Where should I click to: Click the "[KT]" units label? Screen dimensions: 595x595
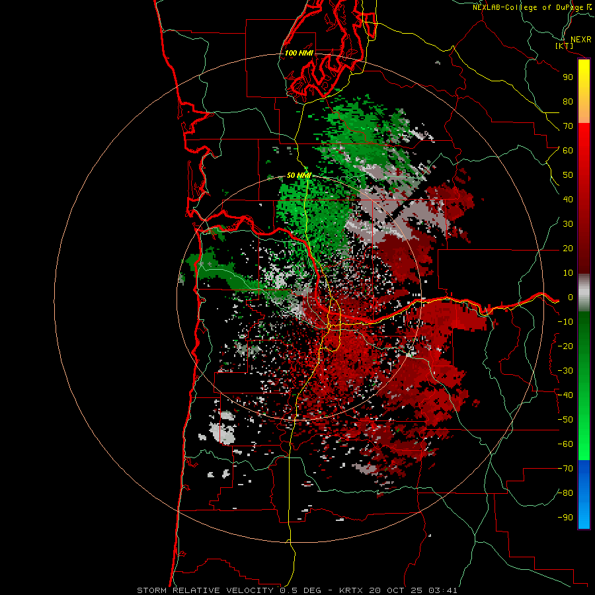(565, 46)
